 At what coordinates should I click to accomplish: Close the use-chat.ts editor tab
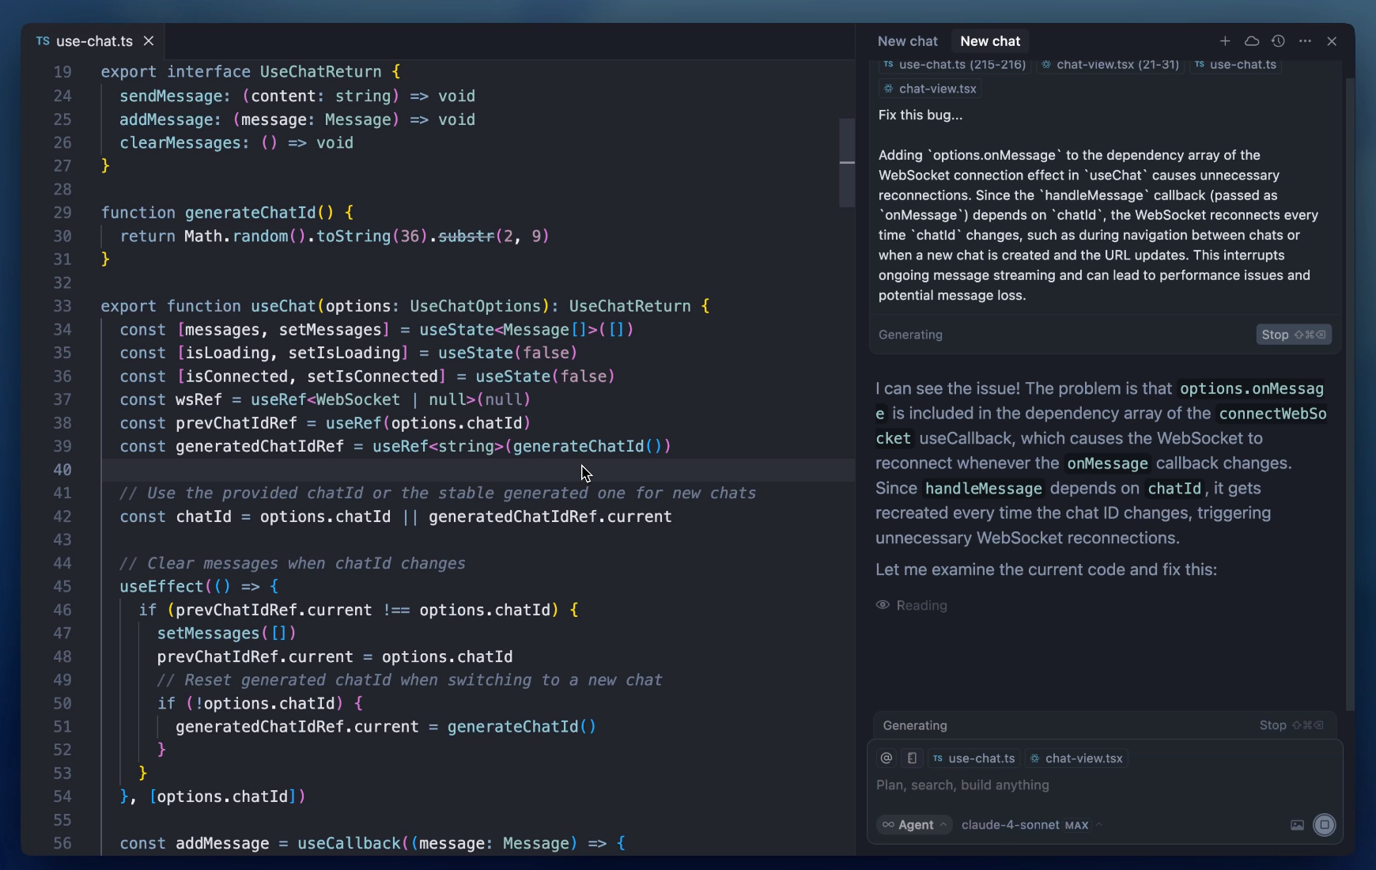(149, 41)
